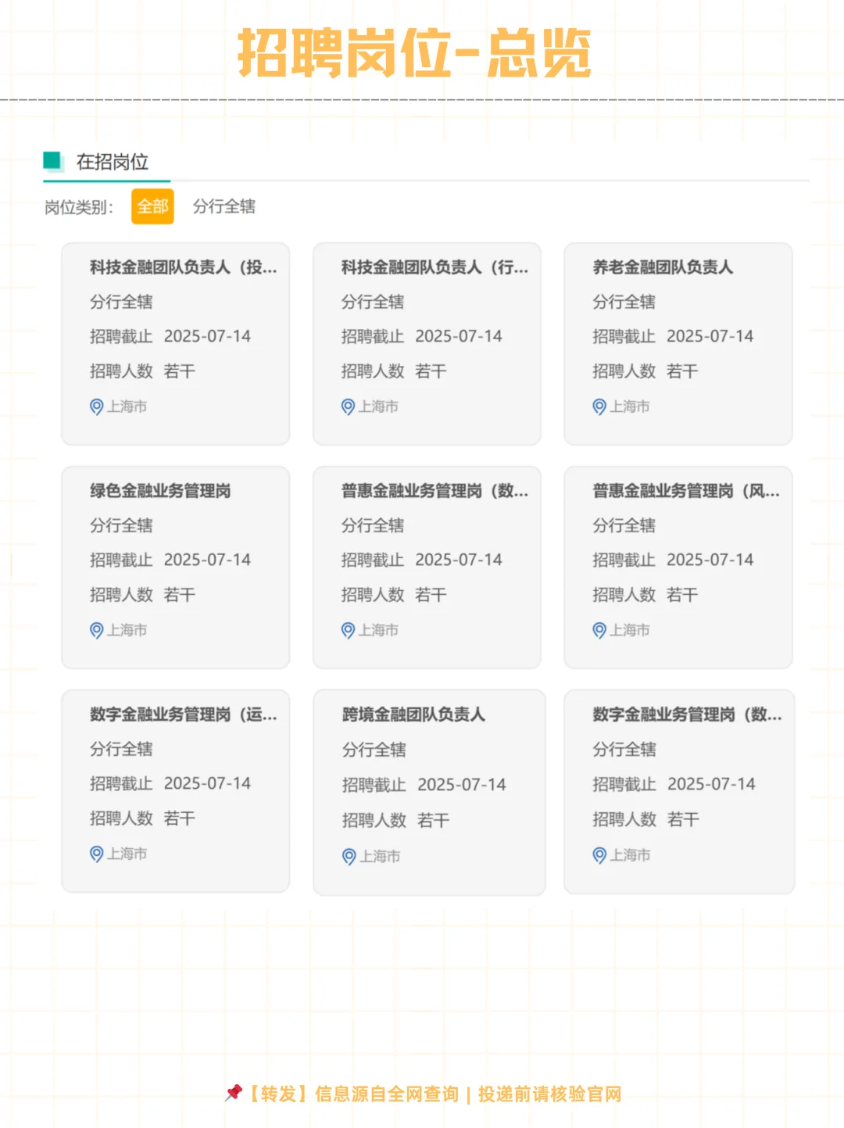Click 招聘截止 2025-07-14 in 养老金融团队负责人 card

(x=673, y=336)
